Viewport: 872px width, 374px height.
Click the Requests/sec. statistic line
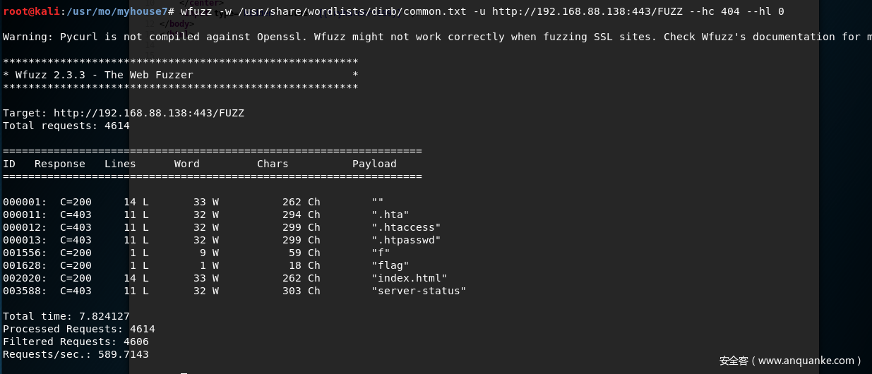coord(76,354)
